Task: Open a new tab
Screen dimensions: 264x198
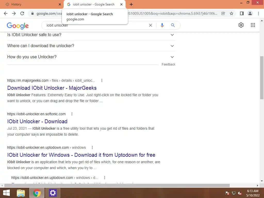Action: click(x=131, y=5)
